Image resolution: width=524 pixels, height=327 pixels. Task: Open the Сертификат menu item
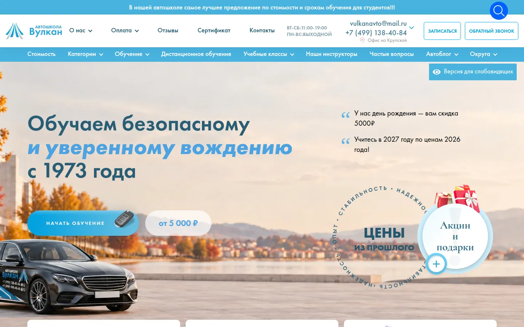click(x=214, y=31)
